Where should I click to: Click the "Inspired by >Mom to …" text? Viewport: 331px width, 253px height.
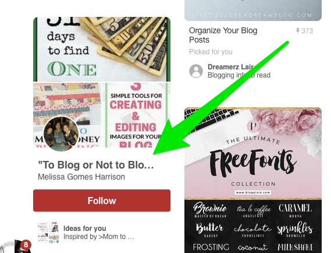[x=99, y=237]
